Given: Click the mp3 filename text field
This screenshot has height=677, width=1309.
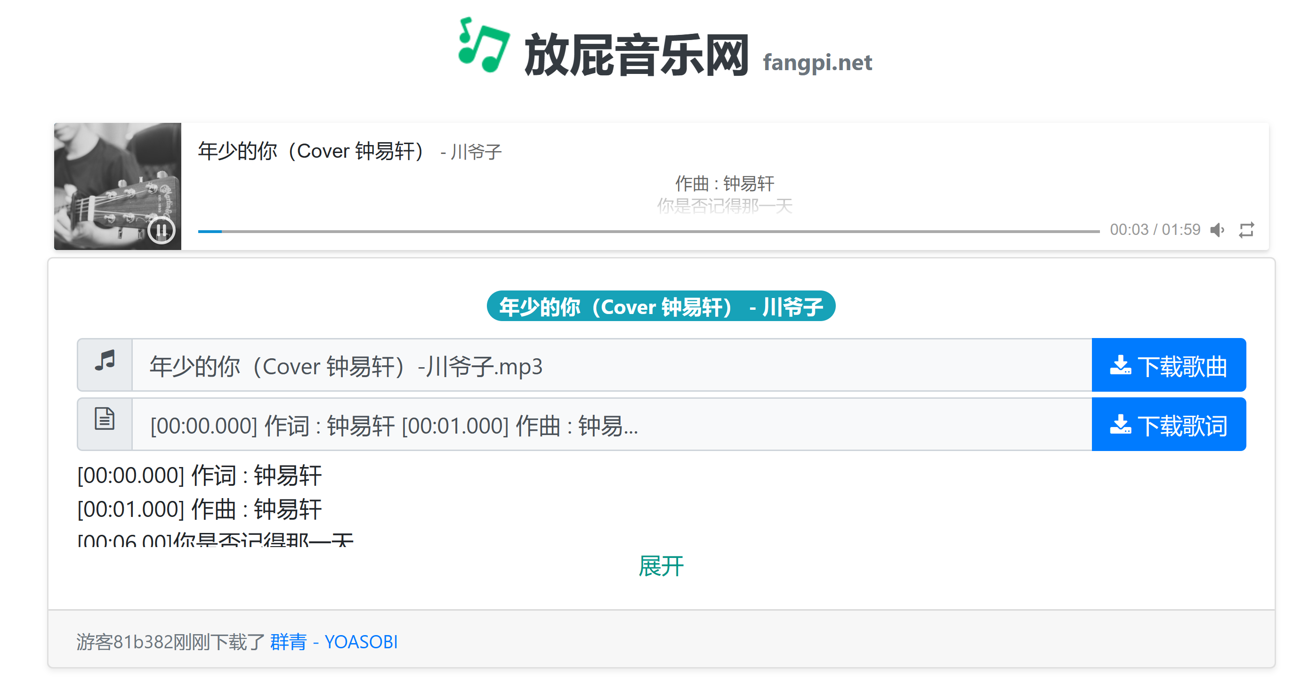Looking at the screenshot, I should coord(611,365).
